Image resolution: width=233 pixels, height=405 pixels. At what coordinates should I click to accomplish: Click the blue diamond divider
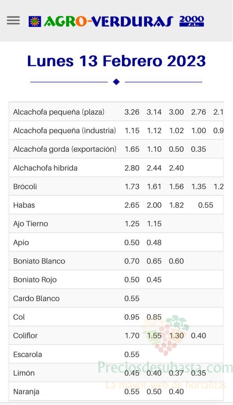pos(116,82)
